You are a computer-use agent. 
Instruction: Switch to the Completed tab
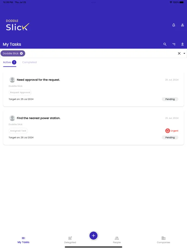click(x=29, y=62)
